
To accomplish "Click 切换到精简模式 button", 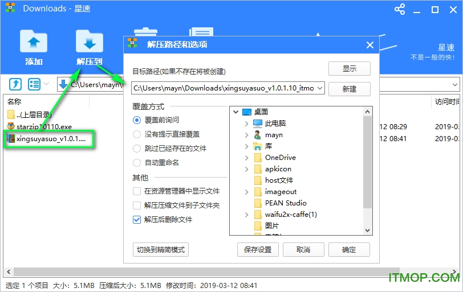I will [161, 250].
